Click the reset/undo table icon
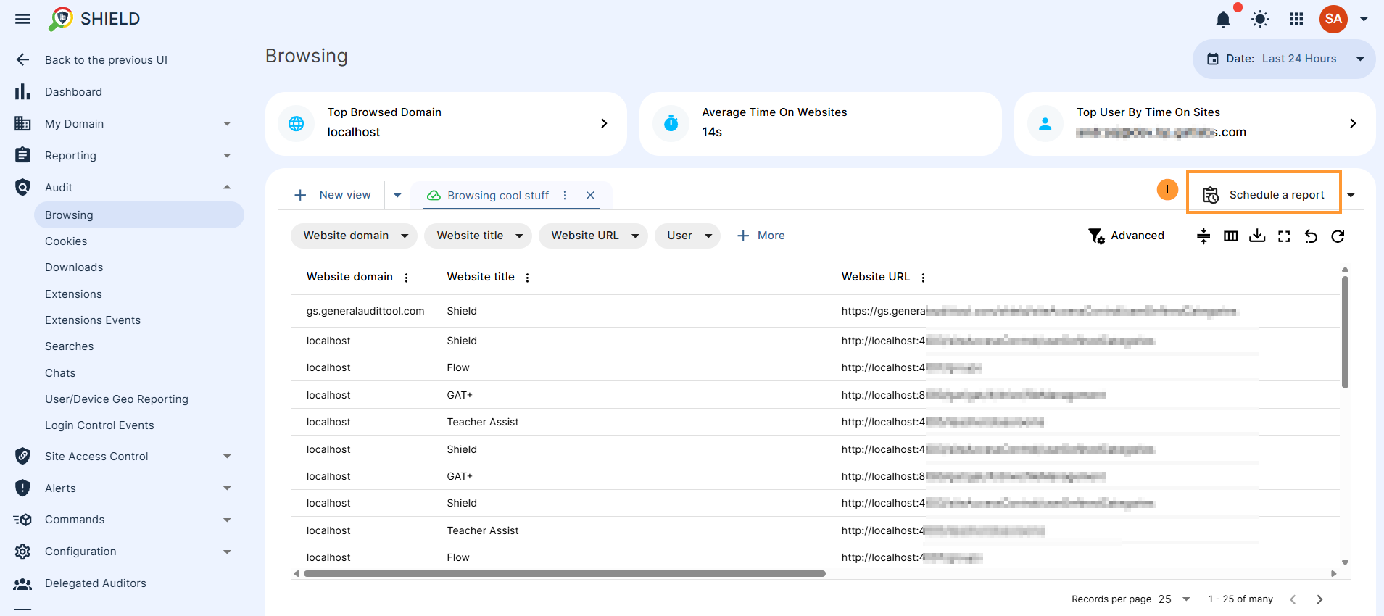The width and height of the screenshot is (1384, 616). 1311,236
